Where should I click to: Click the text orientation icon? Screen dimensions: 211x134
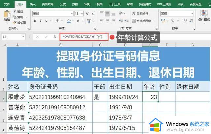[x=121, y=13]
